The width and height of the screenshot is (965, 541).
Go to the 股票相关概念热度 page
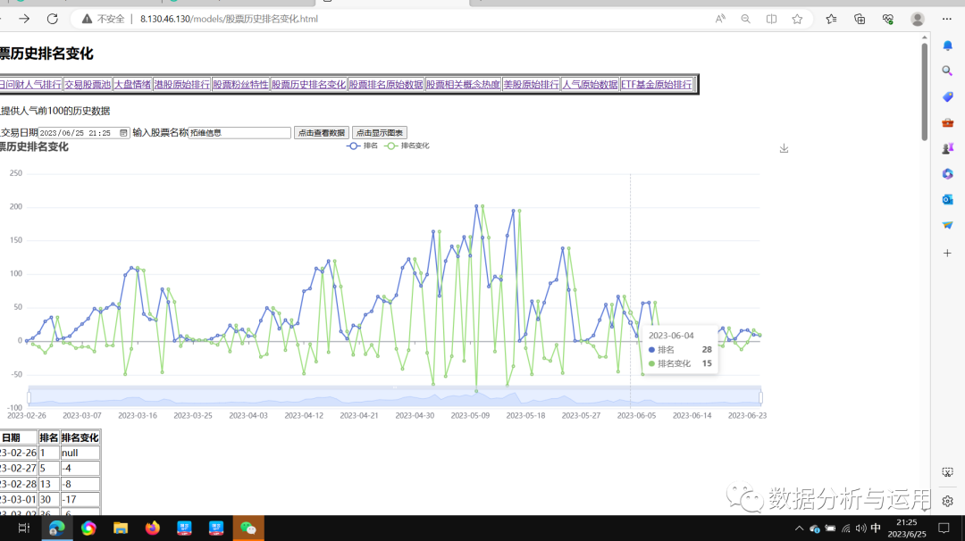pos(463,84)
